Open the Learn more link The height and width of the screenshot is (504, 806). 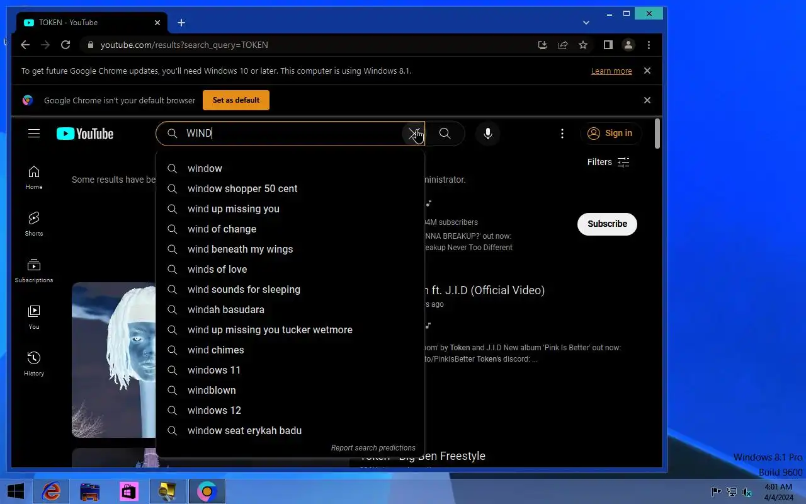611,71
